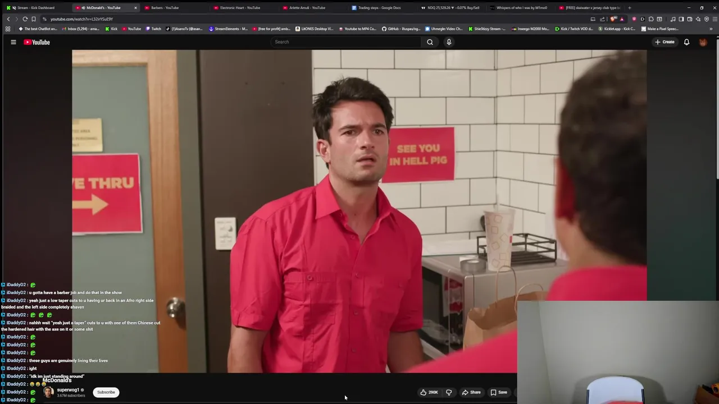Screen dimensions: 719x404
Task: Share the McDonald's video
Action: 471,392
